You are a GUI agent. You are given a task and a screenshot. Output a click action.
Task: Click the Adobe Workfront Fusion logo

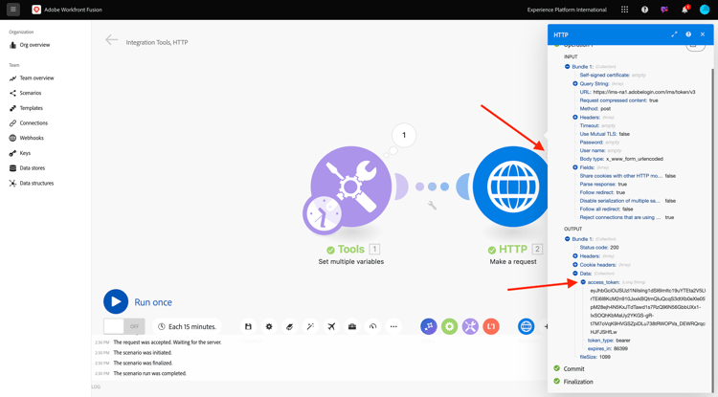[36, 10]
